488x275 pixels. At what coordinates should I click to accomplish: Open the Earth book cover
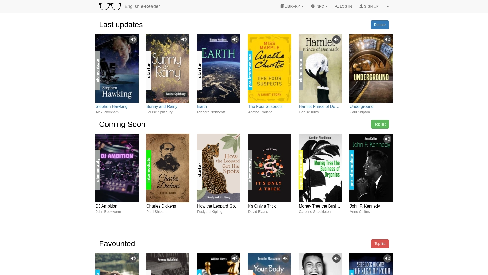pyautogui.click(x=219, y=68)
